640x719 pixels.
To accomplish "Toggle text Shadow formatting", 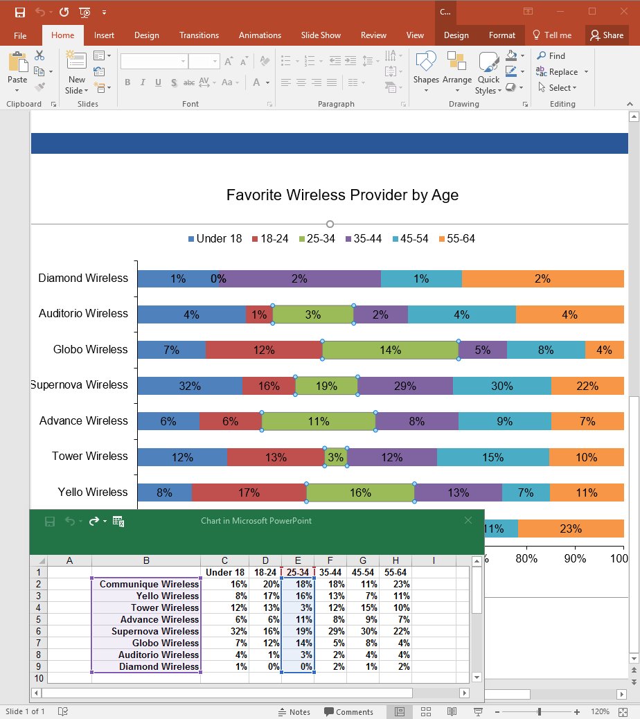I will [174, 83].
